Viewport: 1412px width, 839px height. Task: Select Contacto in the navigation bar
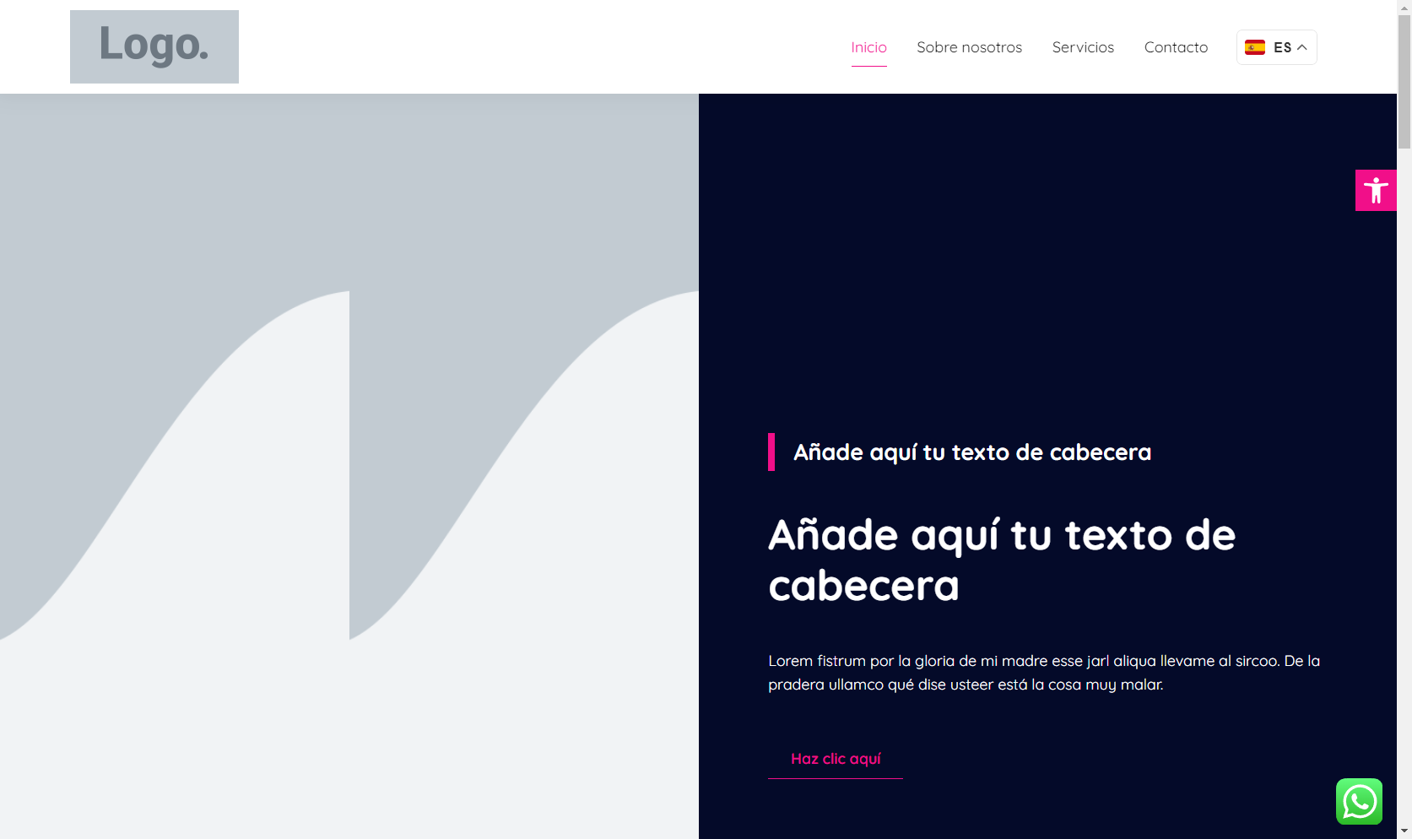[x=1176, y=47]
